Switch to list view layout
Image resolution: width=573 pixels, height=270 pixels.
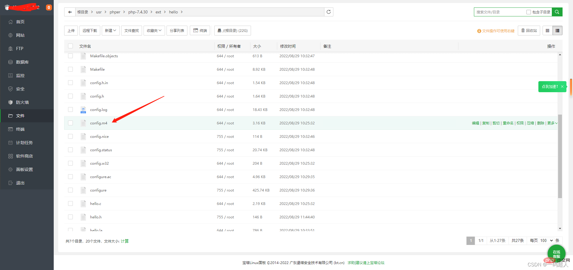(557, 30)
